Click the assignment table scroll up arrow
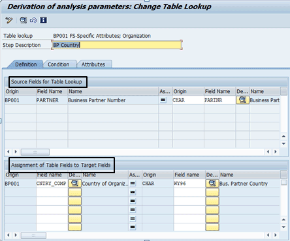The image size is (290, 241). (283, 220)
